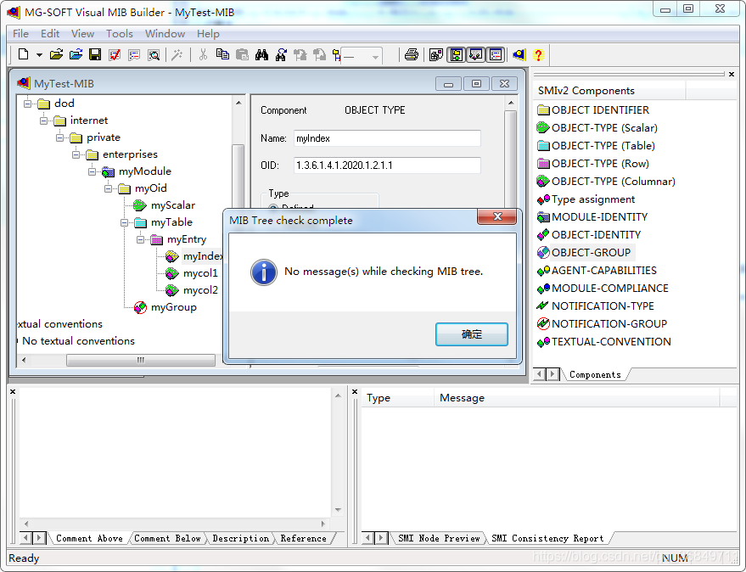Create a new MIB document
The height and width of the screenshot is (572, 746).
tap(22, 53)
